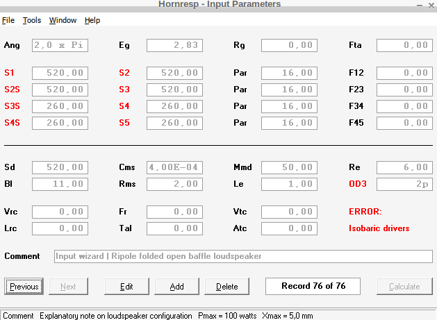Image resolution: width=437 pixels, height=320 pixels.
Task: Select the Bl force factor field
Action: coord(60,184)
